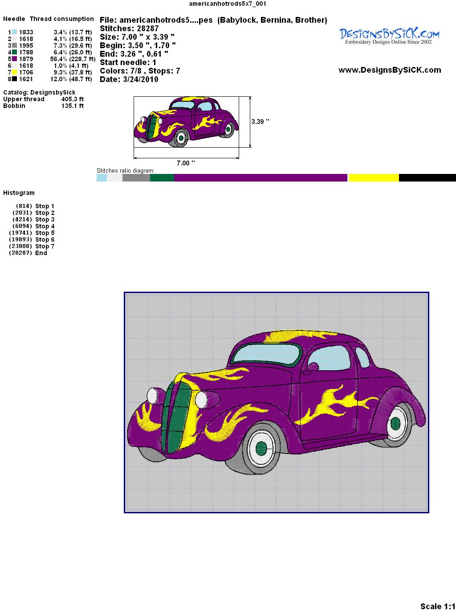Image resolution: width=456 pixels, height=611 pixels.
Task: Pick the green needle 4 color swatch
Action: pyautogui.click(x=14, y=52)
